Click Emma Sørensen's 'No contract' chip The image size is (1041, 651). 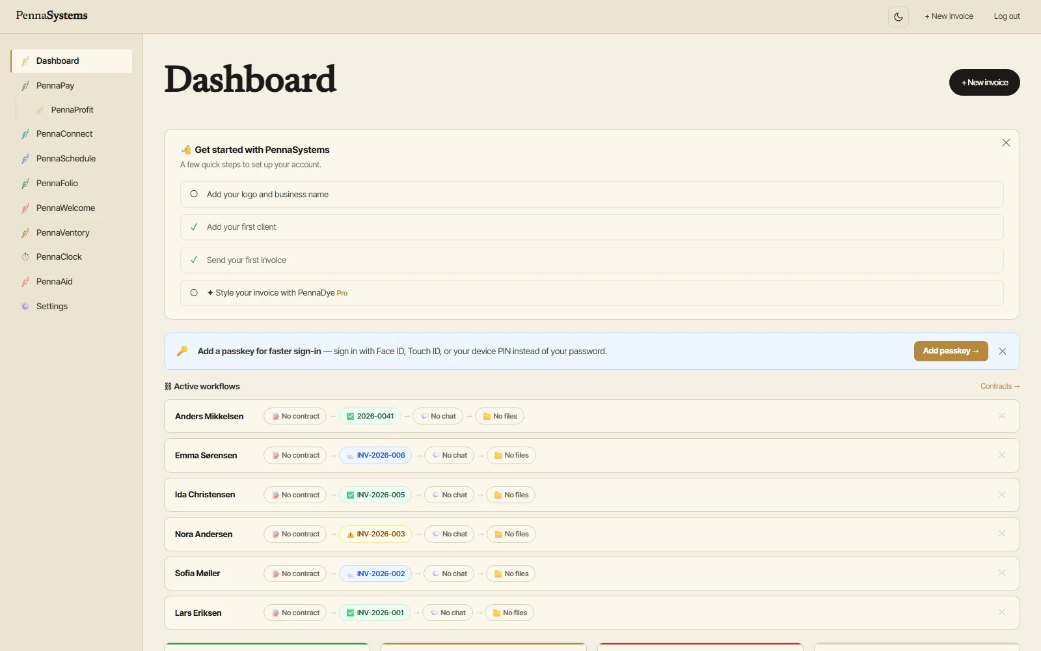point(295,456)
